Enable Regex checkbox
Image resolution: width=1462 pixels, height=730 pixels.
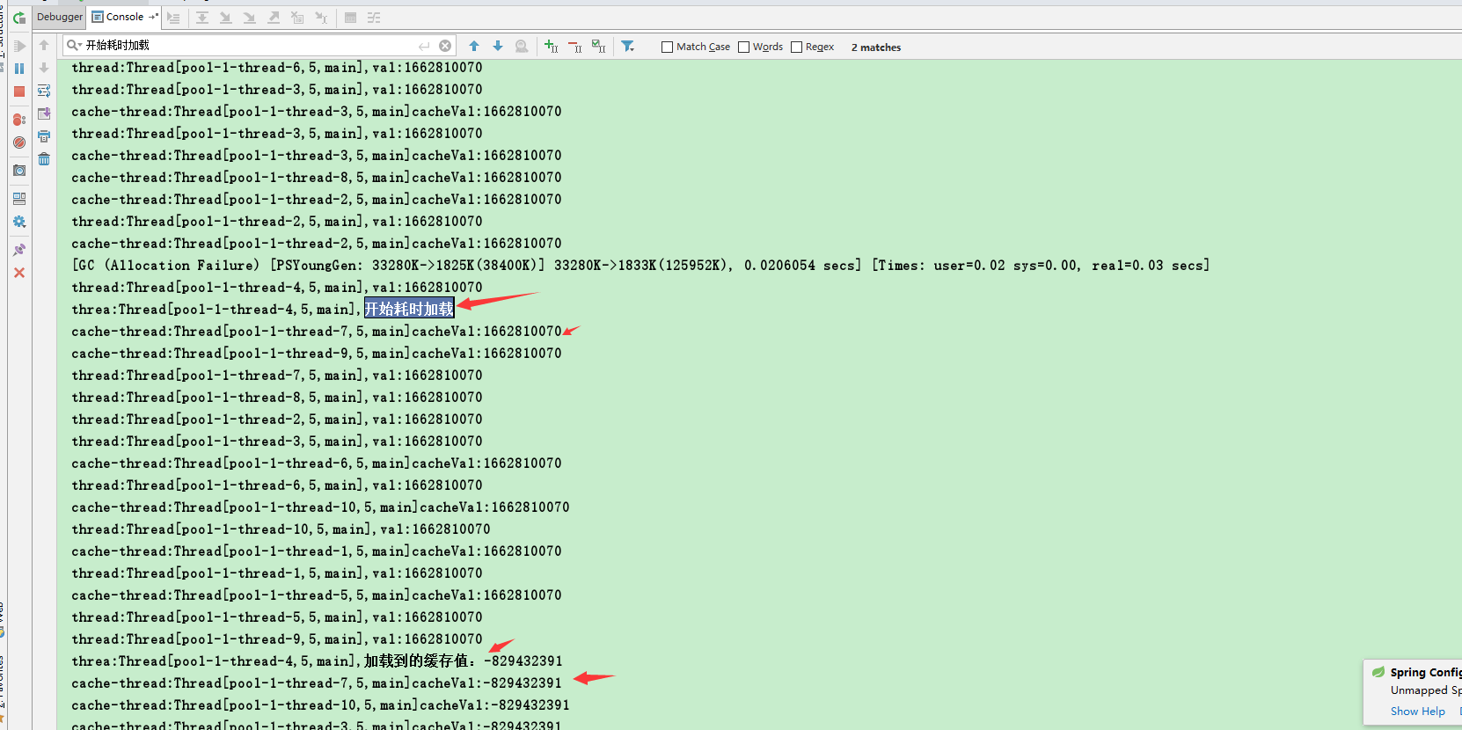coord(796,47)
